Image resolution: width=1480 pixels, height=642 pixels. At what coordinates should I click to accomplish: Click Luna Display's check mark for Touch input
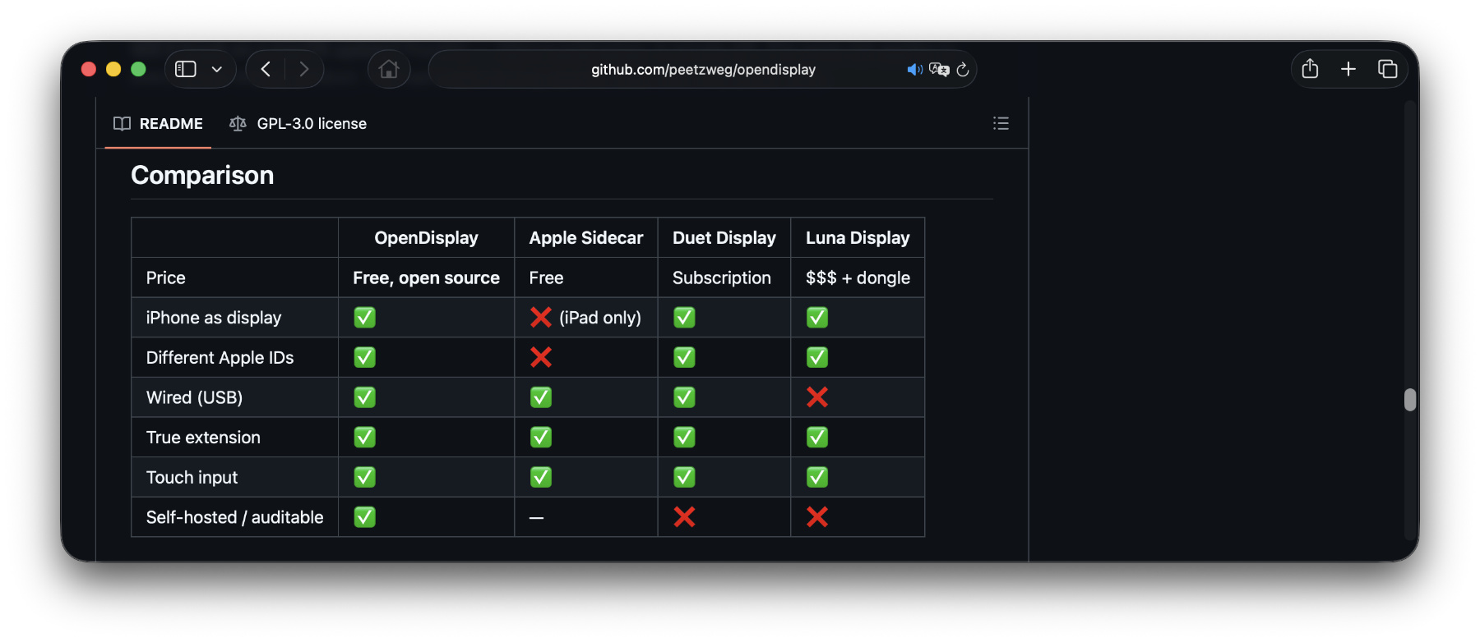(817, 477)
